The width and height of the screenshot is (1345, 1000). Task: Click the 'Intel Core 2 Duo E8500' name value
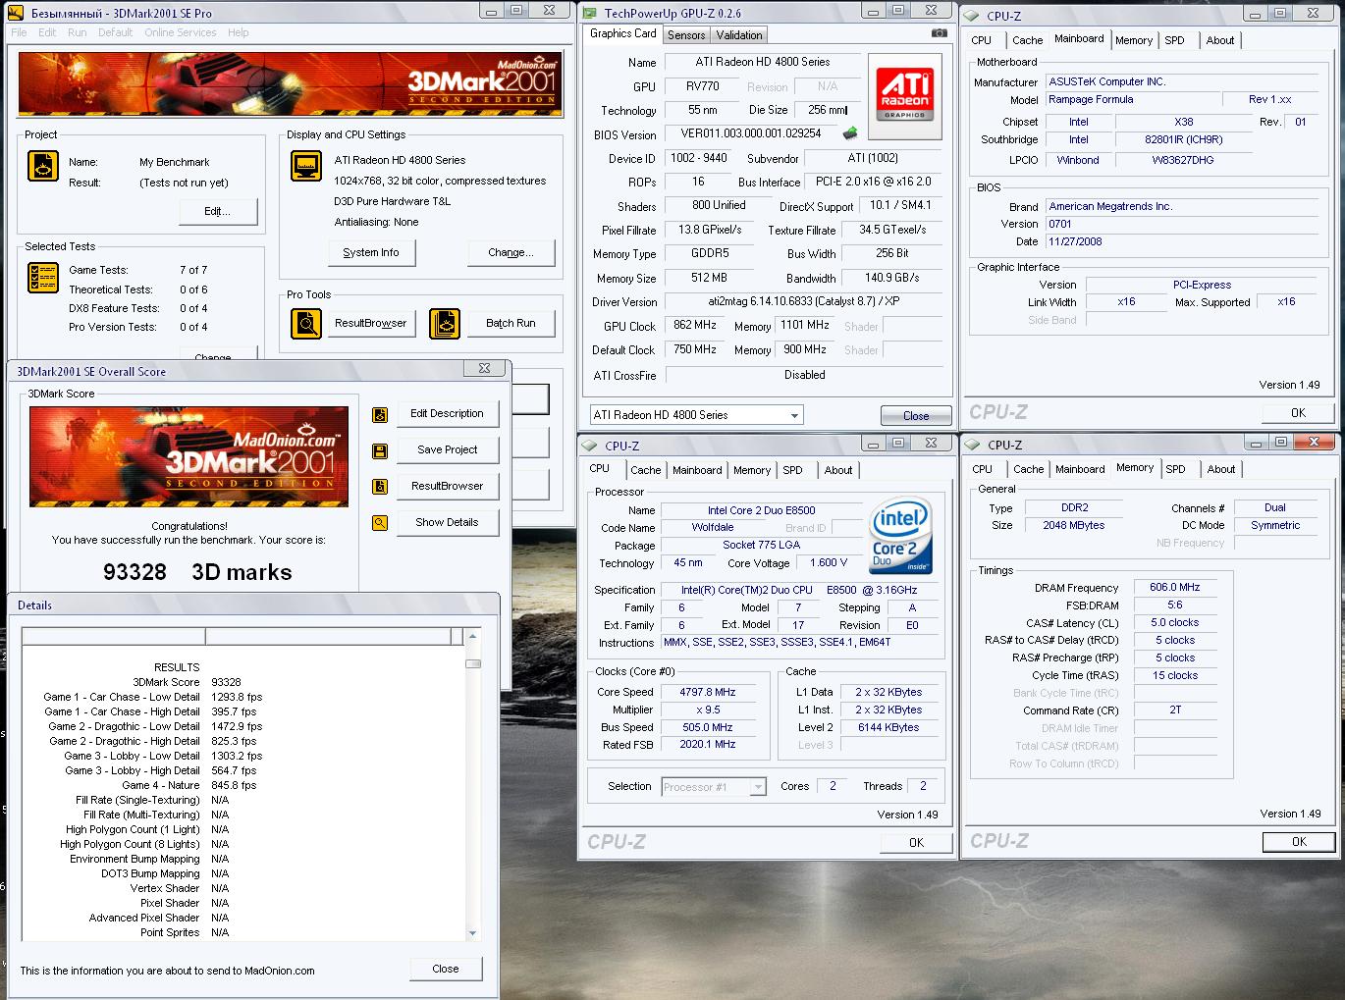coord(761,510)
